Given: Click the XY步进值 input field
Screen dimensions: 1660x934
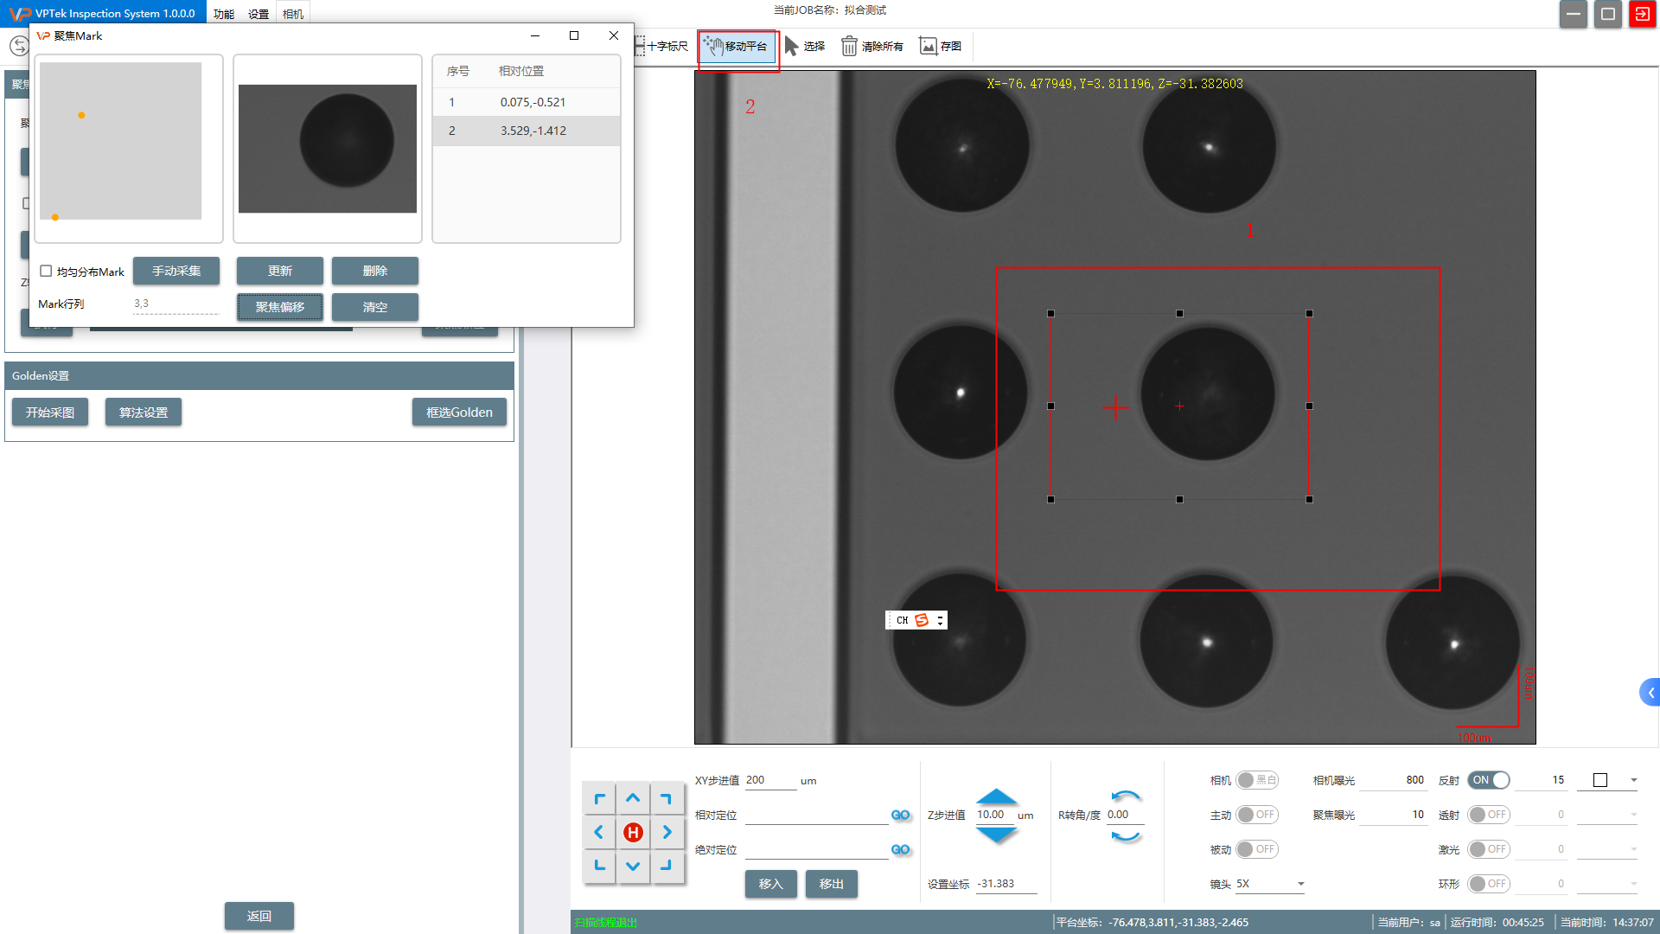Looking at the screenshot, I should tap(770, 780).
